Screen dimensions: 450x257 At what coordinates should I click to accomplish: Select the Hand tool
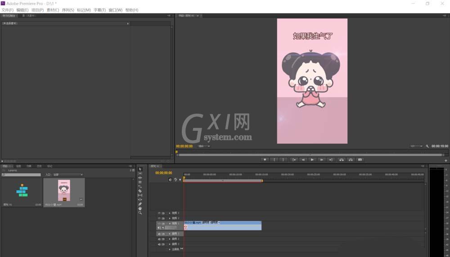[x=140, y=208]
